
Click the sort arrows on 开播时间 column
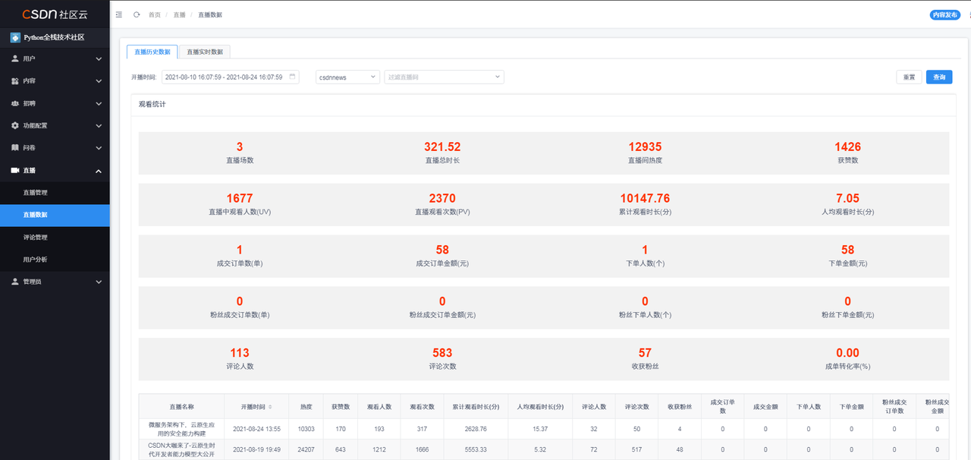coord(270,407)
